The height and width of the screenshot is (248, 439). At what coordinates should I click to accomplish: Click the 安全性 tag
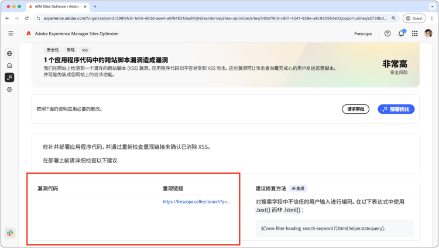[53, 50]
